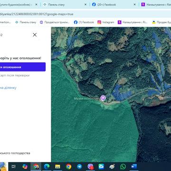This screenshot has height=171, width=171.
Task: Open Microsoft Edge from the taskbar
Action: point(47,166)
